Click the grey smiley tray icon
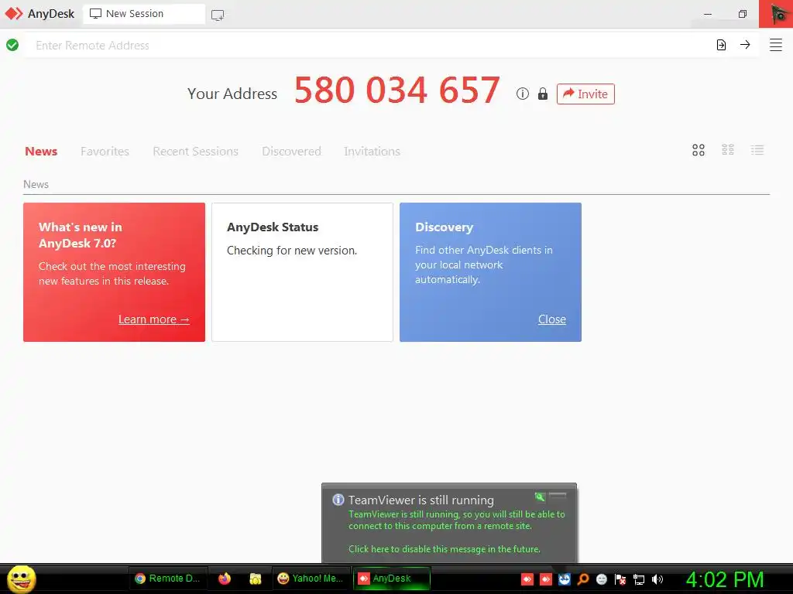 (x=601, y=579)
